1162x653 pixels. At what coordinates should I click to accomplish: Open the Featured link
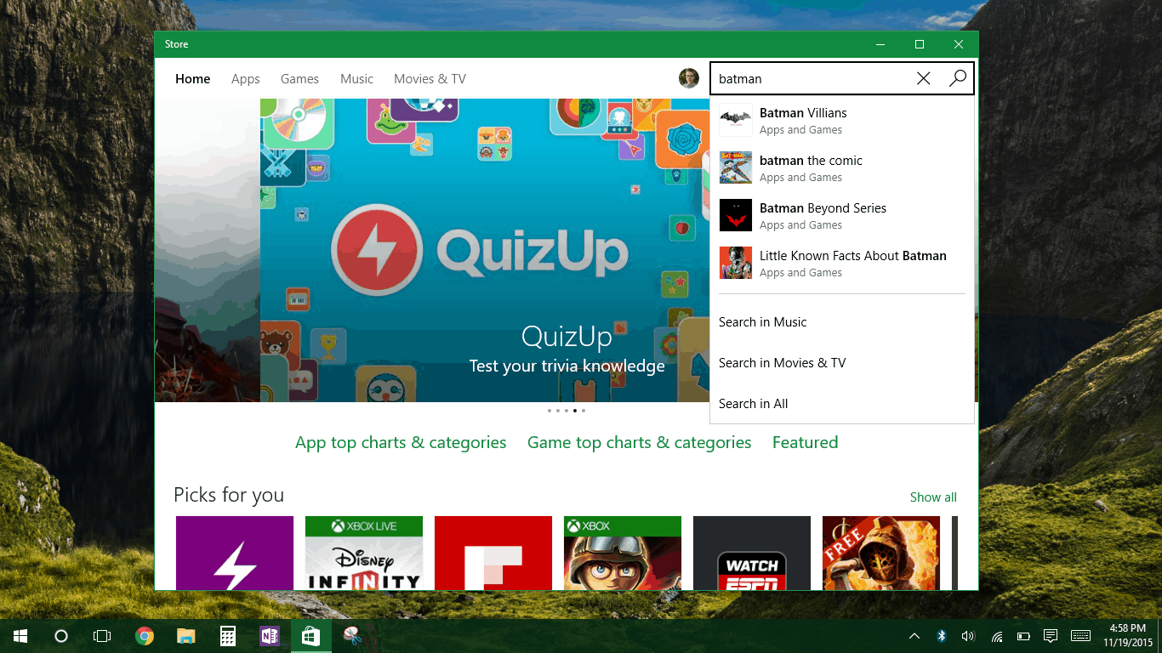[x=805, y=442]
